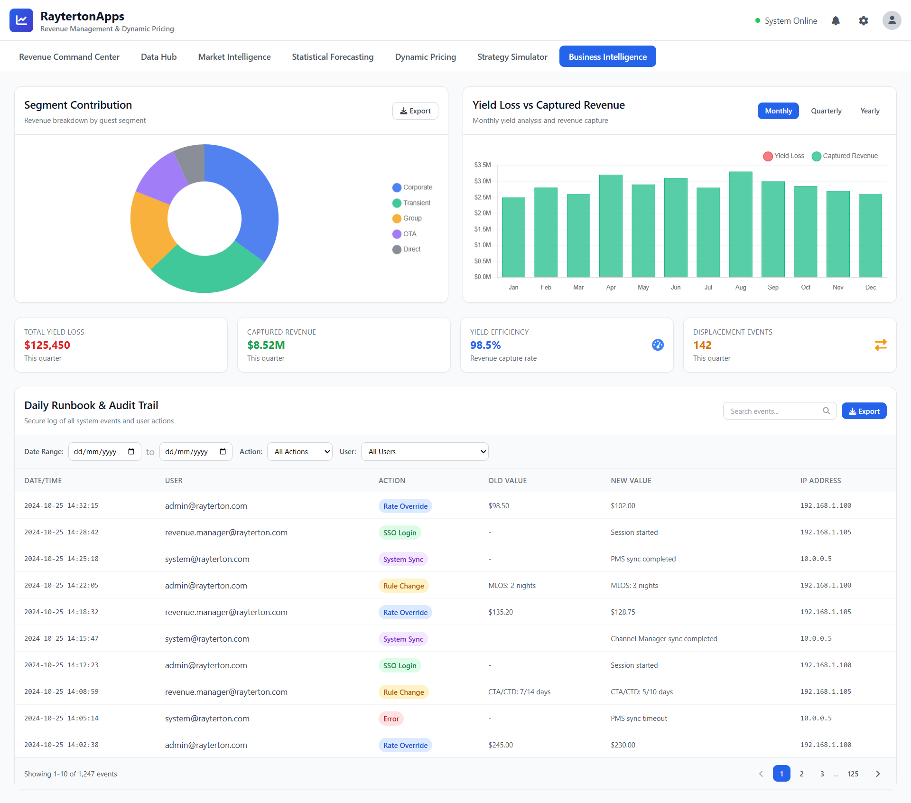
Task: Click the RaytertonApps chart logo
Action: [21, 20]
